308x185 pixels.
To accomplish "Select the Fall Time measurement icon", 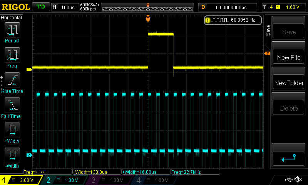I will (12, 105).
